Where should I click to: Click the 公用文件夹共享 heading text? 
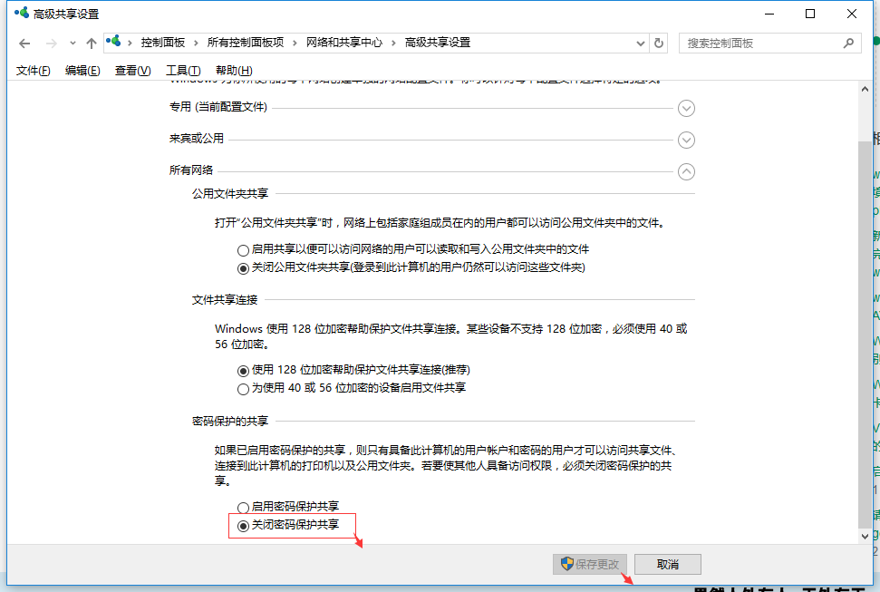tap(230, 194)
